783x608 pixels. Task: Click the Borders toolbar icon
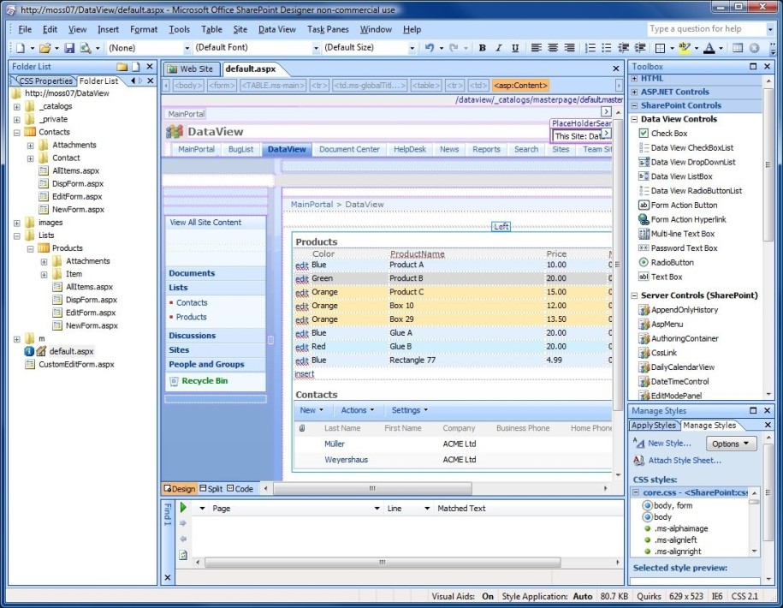tap(660, 48)
